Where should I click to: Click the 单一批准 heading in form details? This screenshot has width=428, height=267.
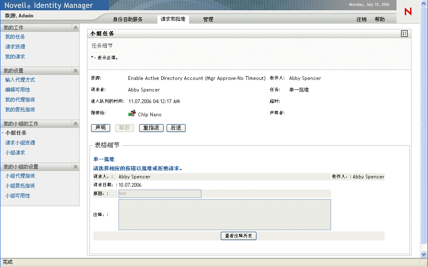104,159
